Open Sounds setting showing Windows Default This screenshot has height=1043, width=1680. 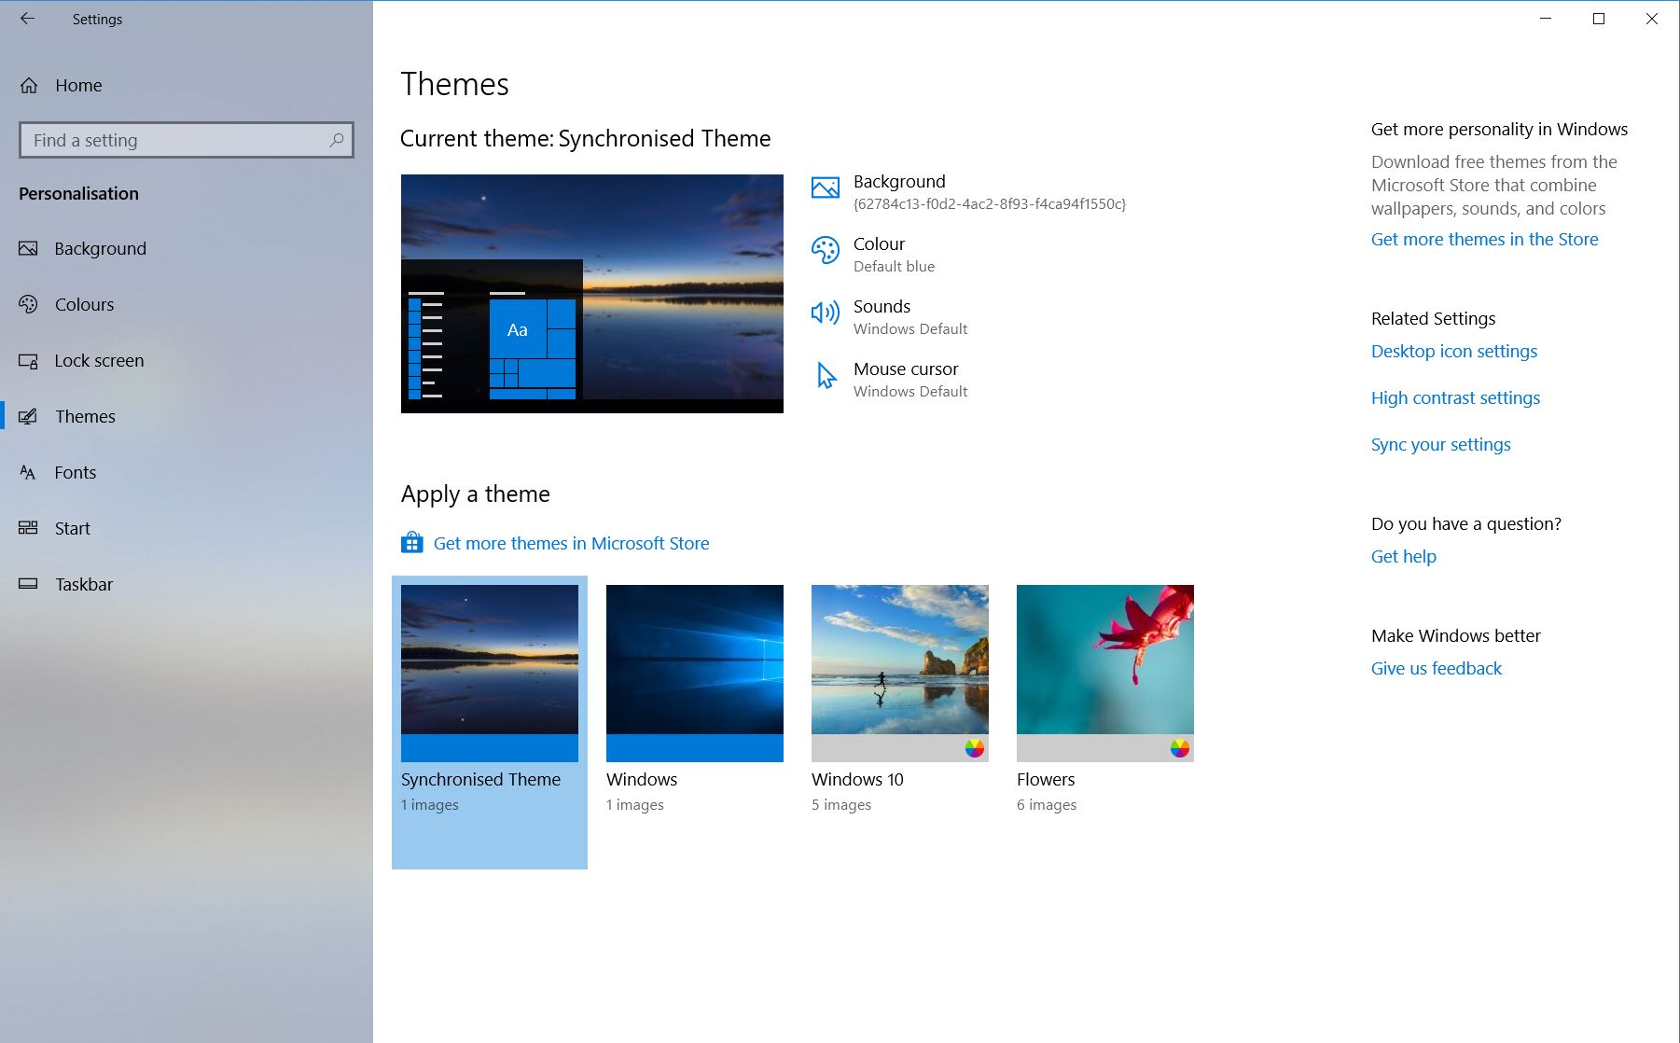889,316
